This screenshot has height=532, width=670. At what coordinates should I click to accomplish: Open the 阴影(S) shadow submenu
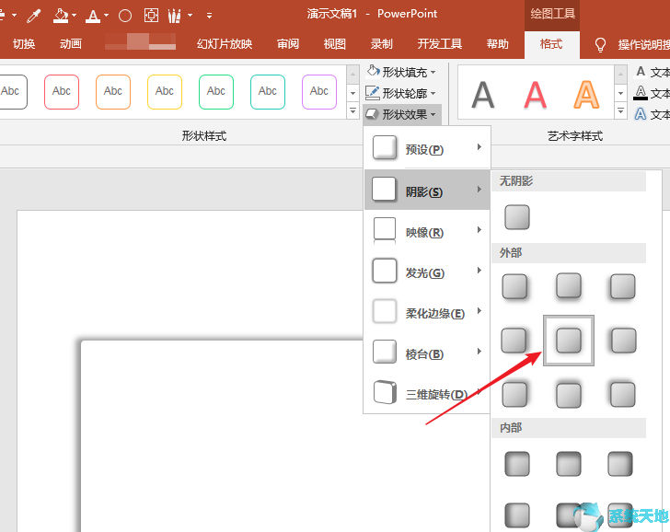tap(426, 190)
